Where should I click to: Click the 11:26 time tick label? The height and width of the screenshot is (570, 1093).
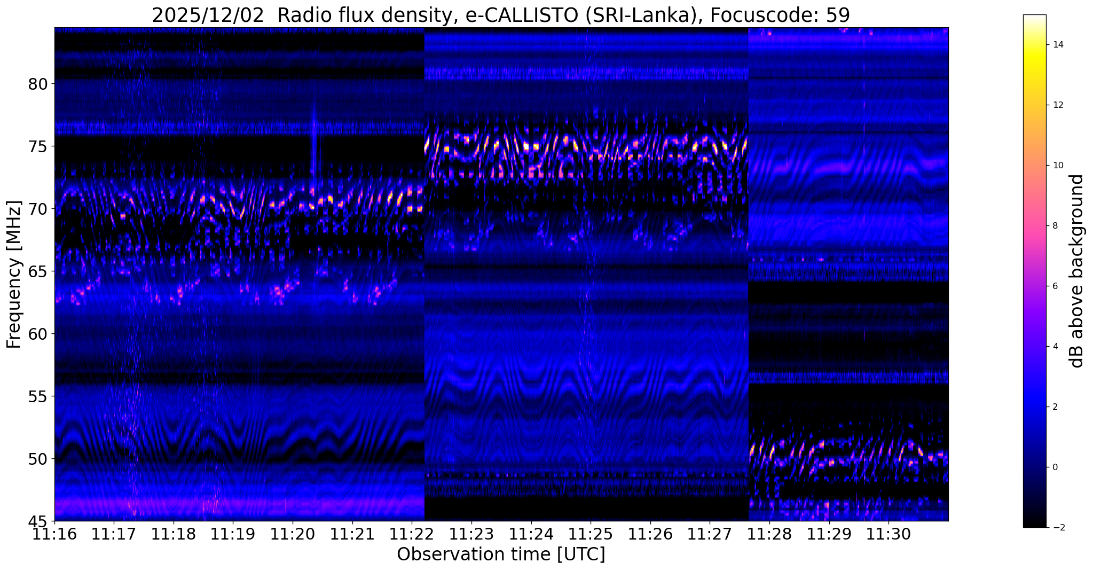click(650, 533)
